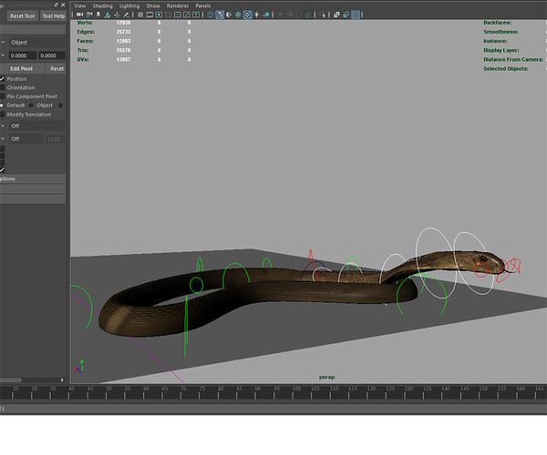Toggle the Gate Mask icon
The height and width of the screenshot is (455, 547).
168,15
